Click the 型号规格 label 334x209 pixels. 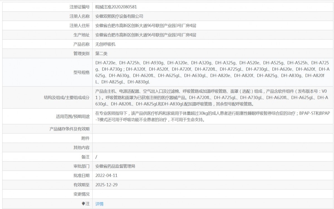(x=81, y=72)
